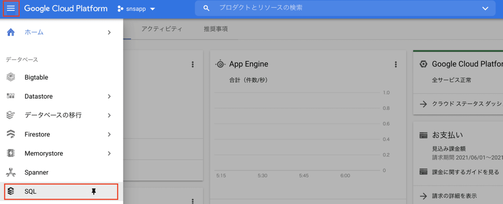Click the home icon in sidebar
The width and height of the screenshot is (503, 204).
pos(11,32)
